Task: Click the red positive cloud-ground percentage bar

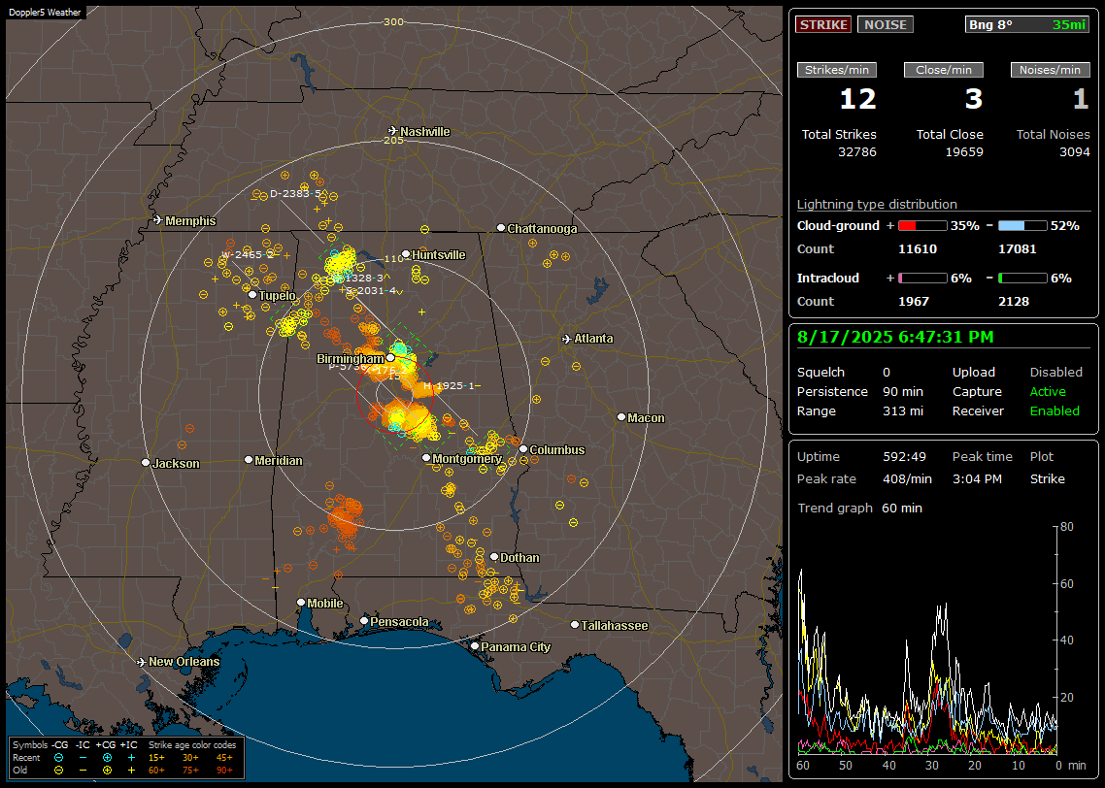Action: pos(922,226)
